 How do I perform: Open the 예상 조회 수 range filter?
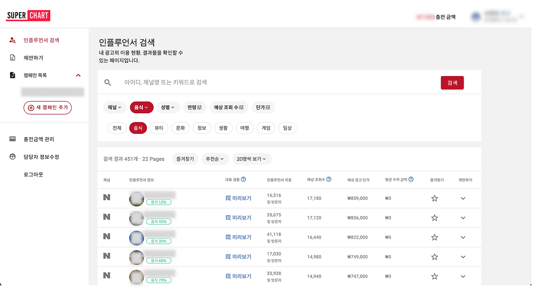pyautogui.click(x=229, y=107)
